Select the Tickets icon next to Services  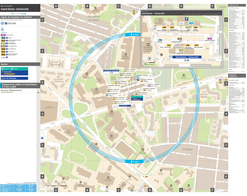(12, 69)
